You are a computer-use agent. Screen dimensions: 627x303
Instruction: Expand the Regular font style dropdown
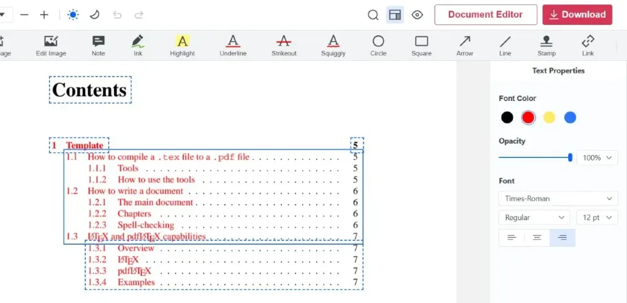point(534,218)
